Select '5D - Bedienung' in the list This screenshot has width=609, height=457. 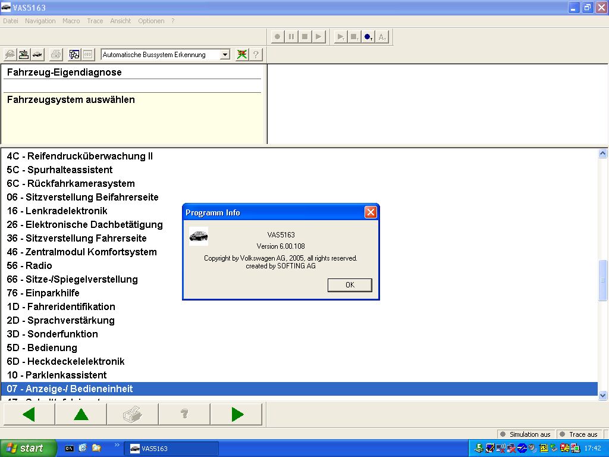[x=299, y=348]
